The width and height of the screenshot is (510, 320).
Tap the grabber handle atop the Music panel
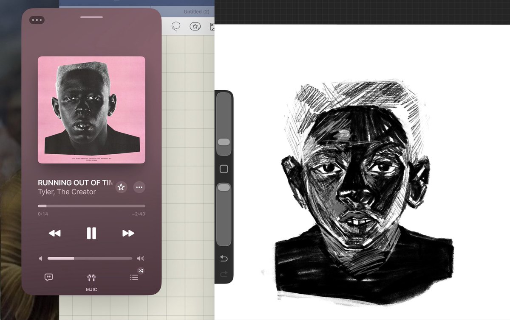[x=91, y=17]
